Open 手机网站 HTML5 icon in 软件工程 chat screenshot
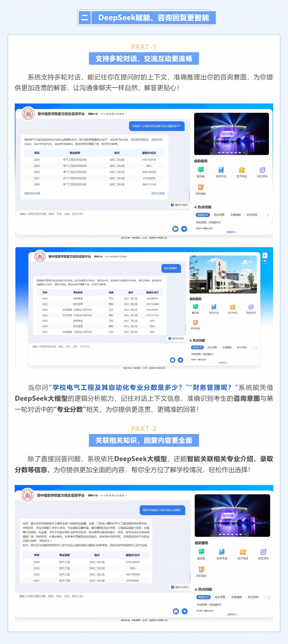Image resolution: width=288 pixels, height=644 pixels. tap(201, 569)
